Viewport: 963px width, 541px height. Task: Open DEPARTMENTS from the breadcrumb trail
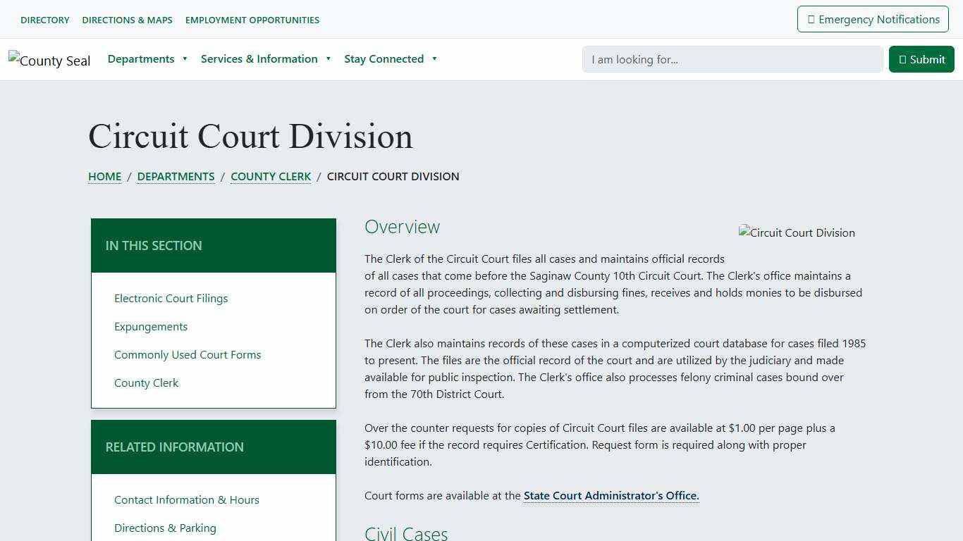click(x=176, y=176)
